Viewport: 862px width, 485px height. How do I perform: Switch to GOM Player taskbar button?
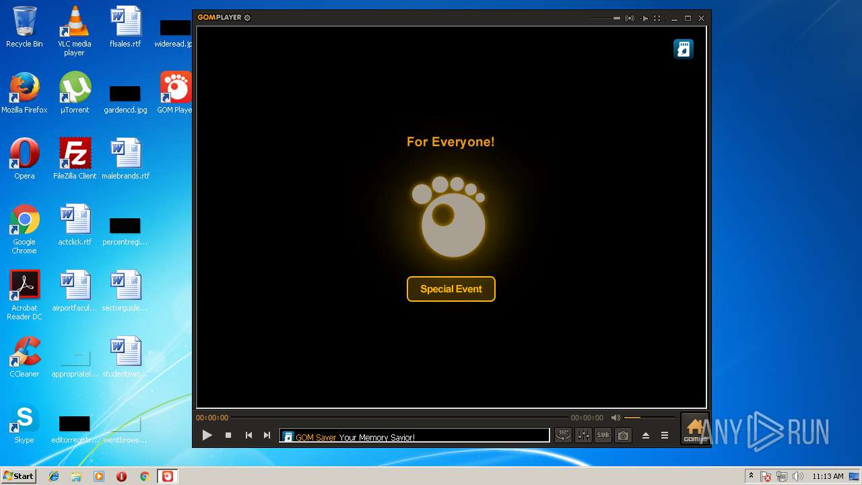click(167, 476)
